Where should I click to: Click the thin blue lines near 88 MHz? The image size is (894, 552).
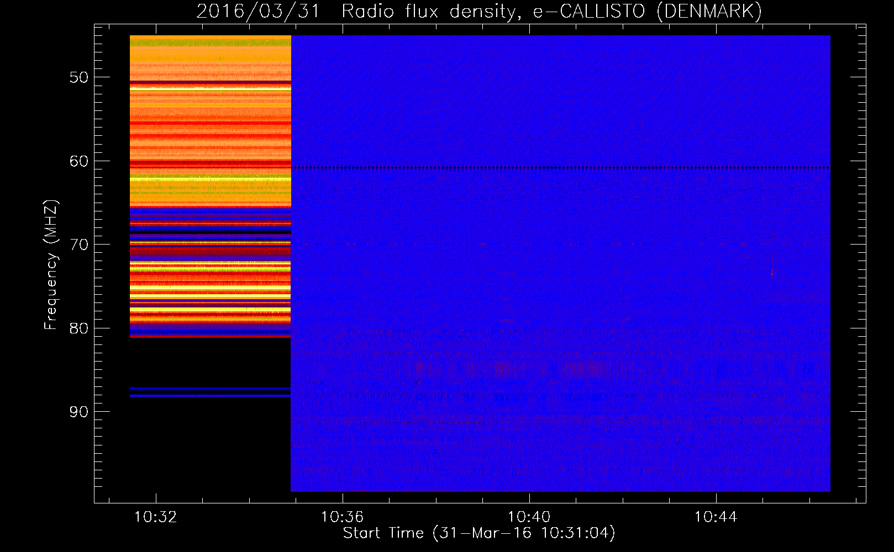point(211,392)
